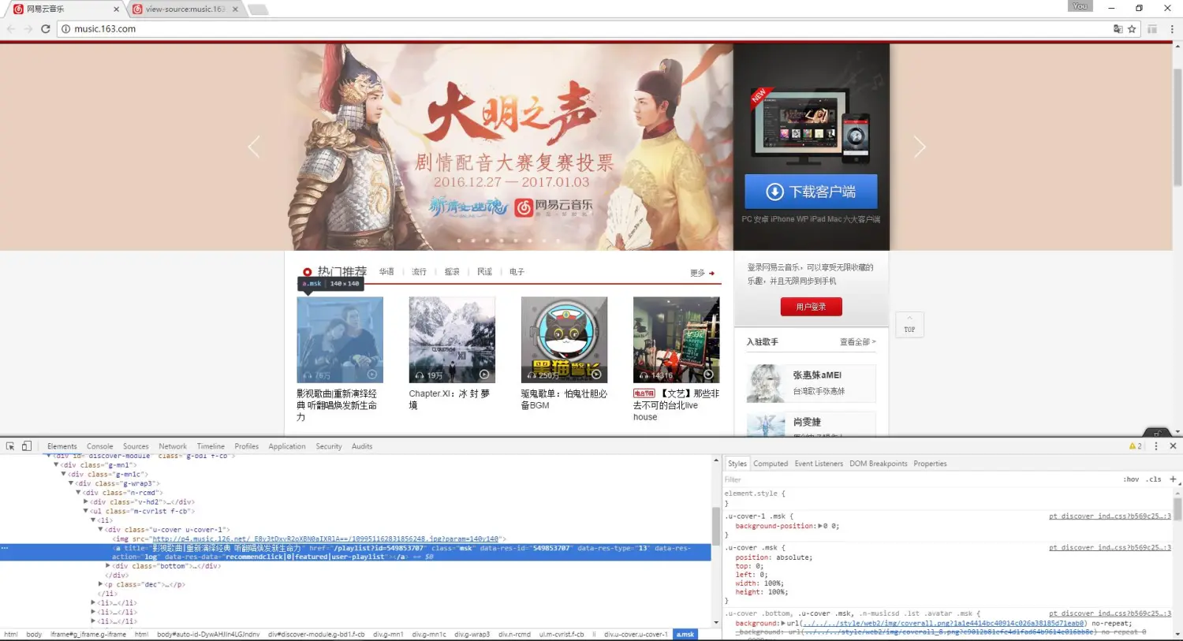Open coverall.png stylesheet URL link
Viewport: 1183px width, 641px height.
tap(943, 623)
